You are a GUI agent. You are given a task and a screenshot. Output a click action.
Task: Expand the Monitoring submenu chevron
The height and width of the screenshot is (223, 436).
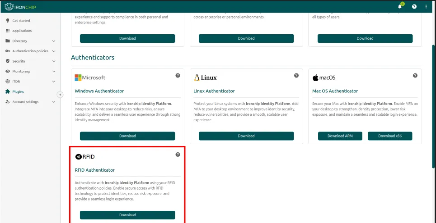pos(54,71)
